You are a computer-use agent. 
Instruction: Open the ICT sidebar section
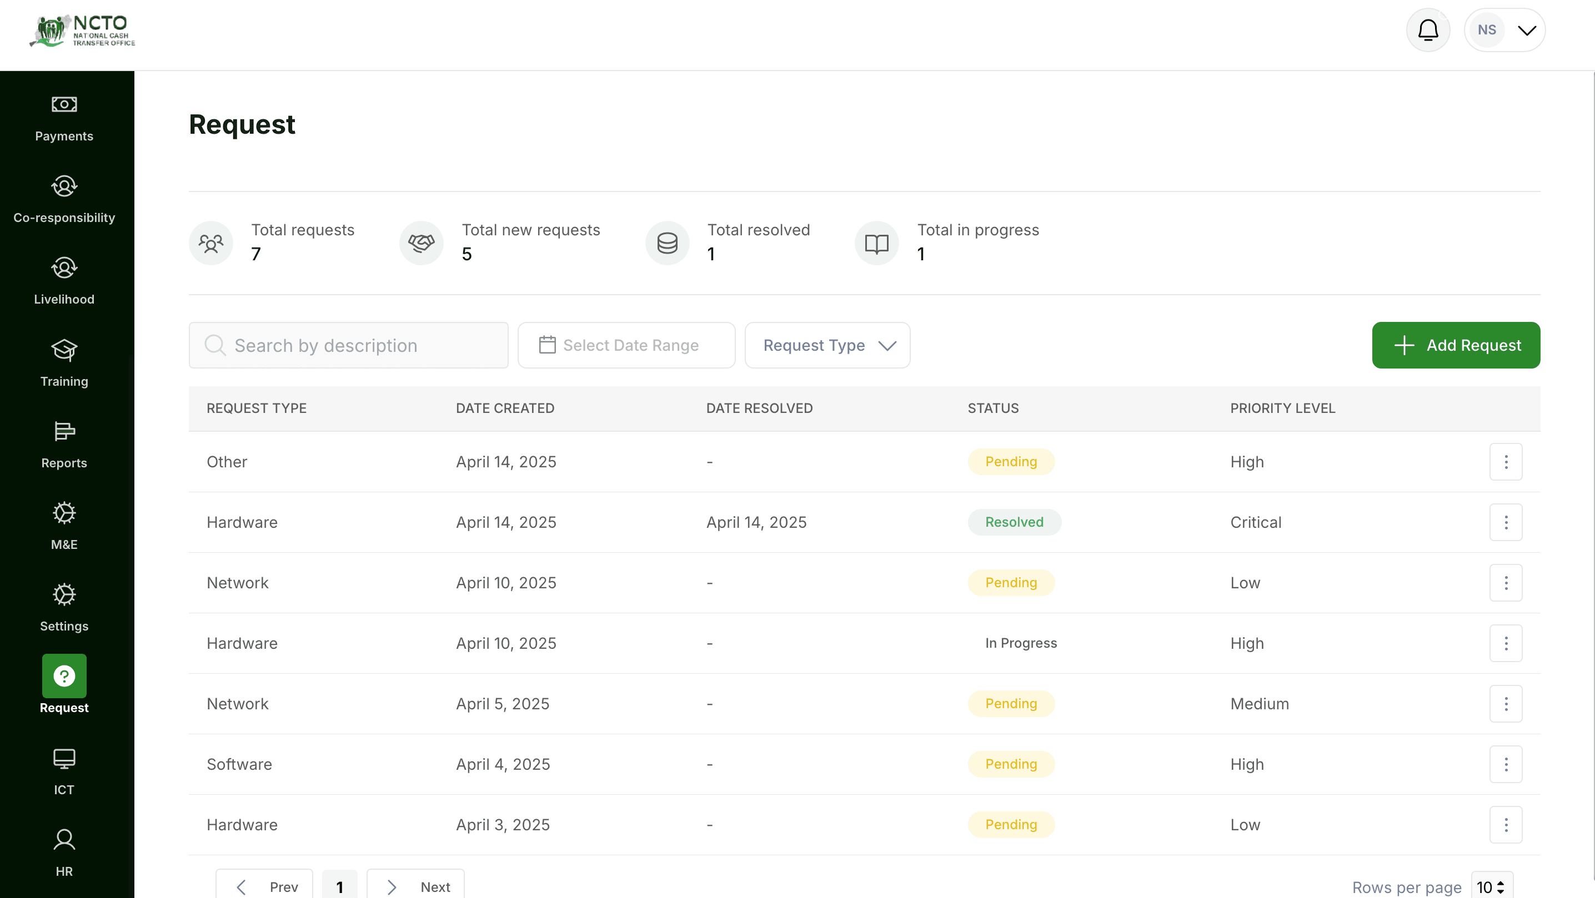coord(64,773)
